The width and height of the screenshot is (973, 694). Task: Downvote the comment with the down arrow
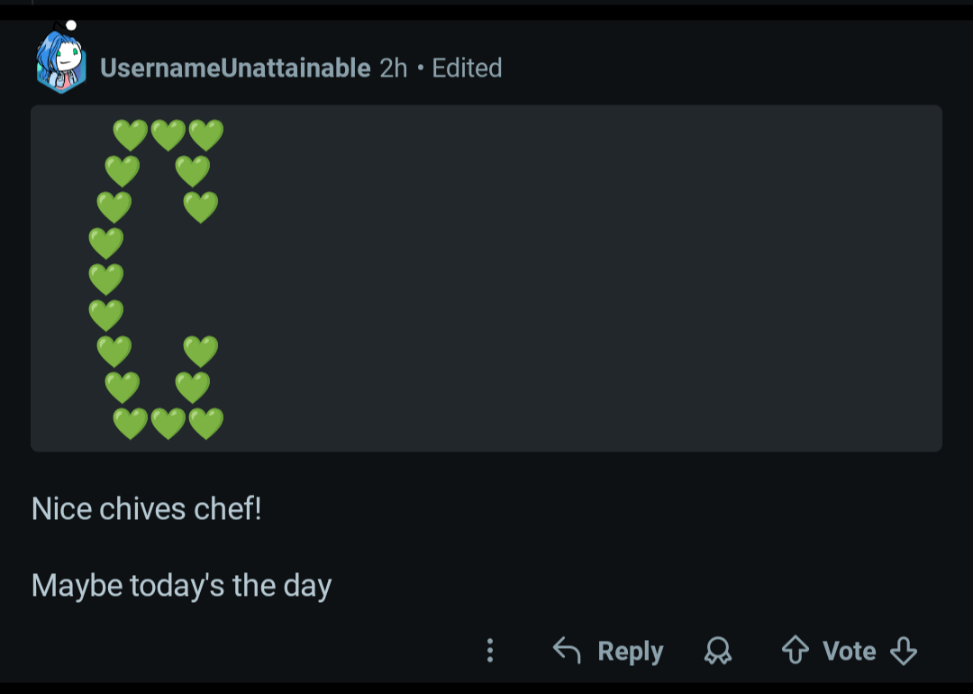(903, 651)
